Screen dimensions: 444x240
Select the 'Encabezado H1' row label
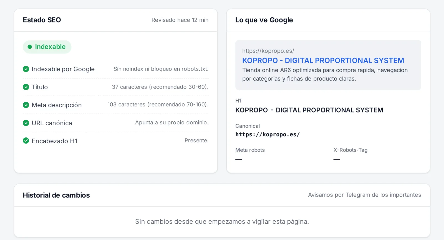click(x=54, y=141)
